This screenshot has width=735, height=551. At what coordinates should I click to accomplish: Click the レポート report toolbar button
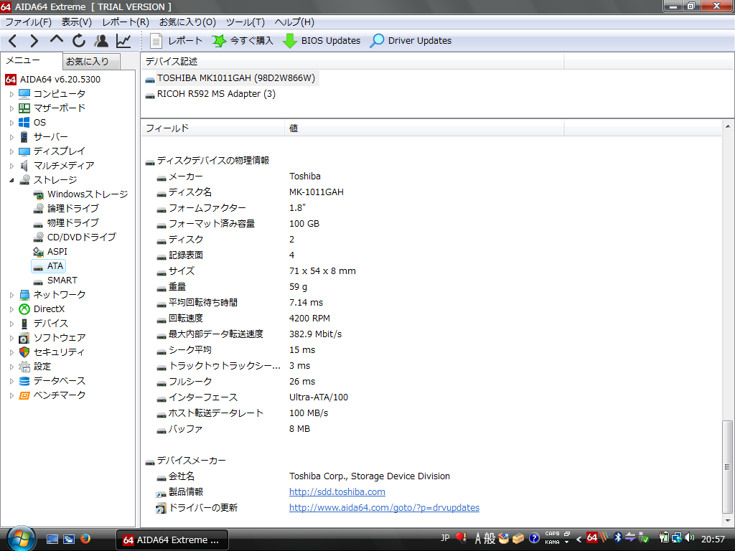coord(176,41)
